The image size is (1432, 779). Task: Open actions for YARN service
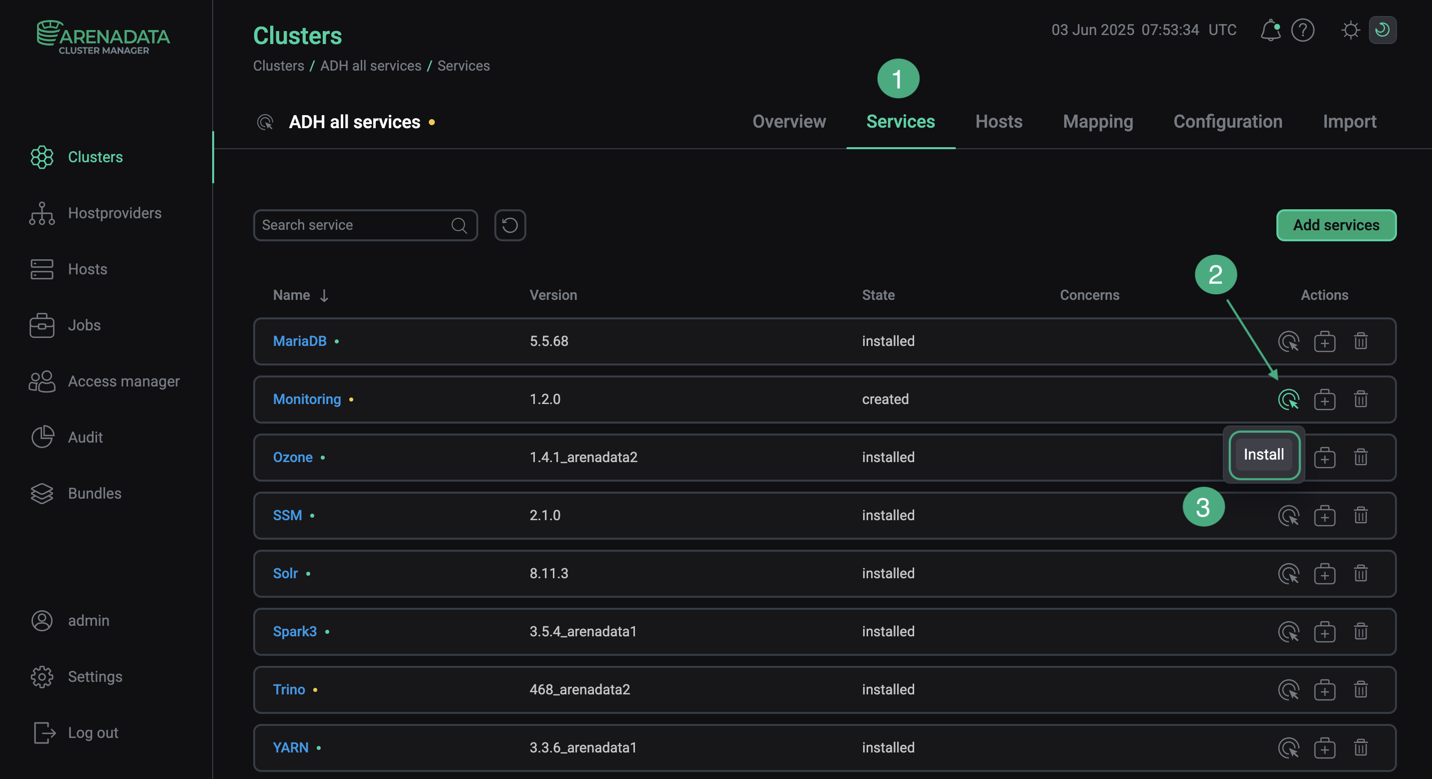pos(1288,748)
